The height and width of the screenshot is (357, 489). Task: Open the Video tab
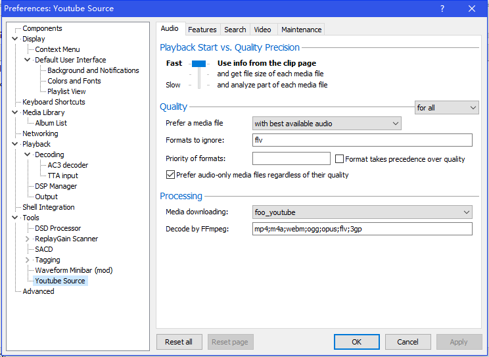click(262, 30)
